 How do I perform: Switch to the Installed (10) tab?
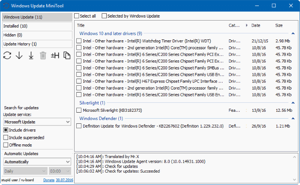tap(37, 26)
